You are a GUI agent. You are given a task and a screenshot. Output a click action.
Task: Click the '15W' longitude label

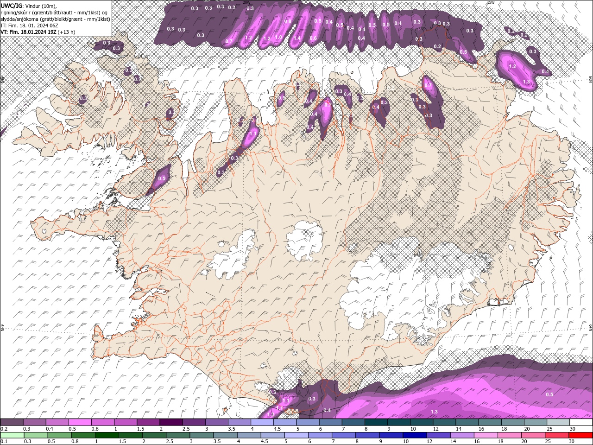(x=491, y=2)
